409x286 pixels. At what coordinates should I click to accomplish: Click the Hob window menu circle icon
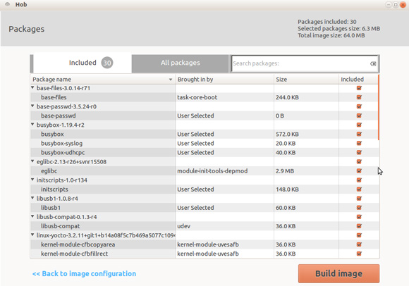7,4
